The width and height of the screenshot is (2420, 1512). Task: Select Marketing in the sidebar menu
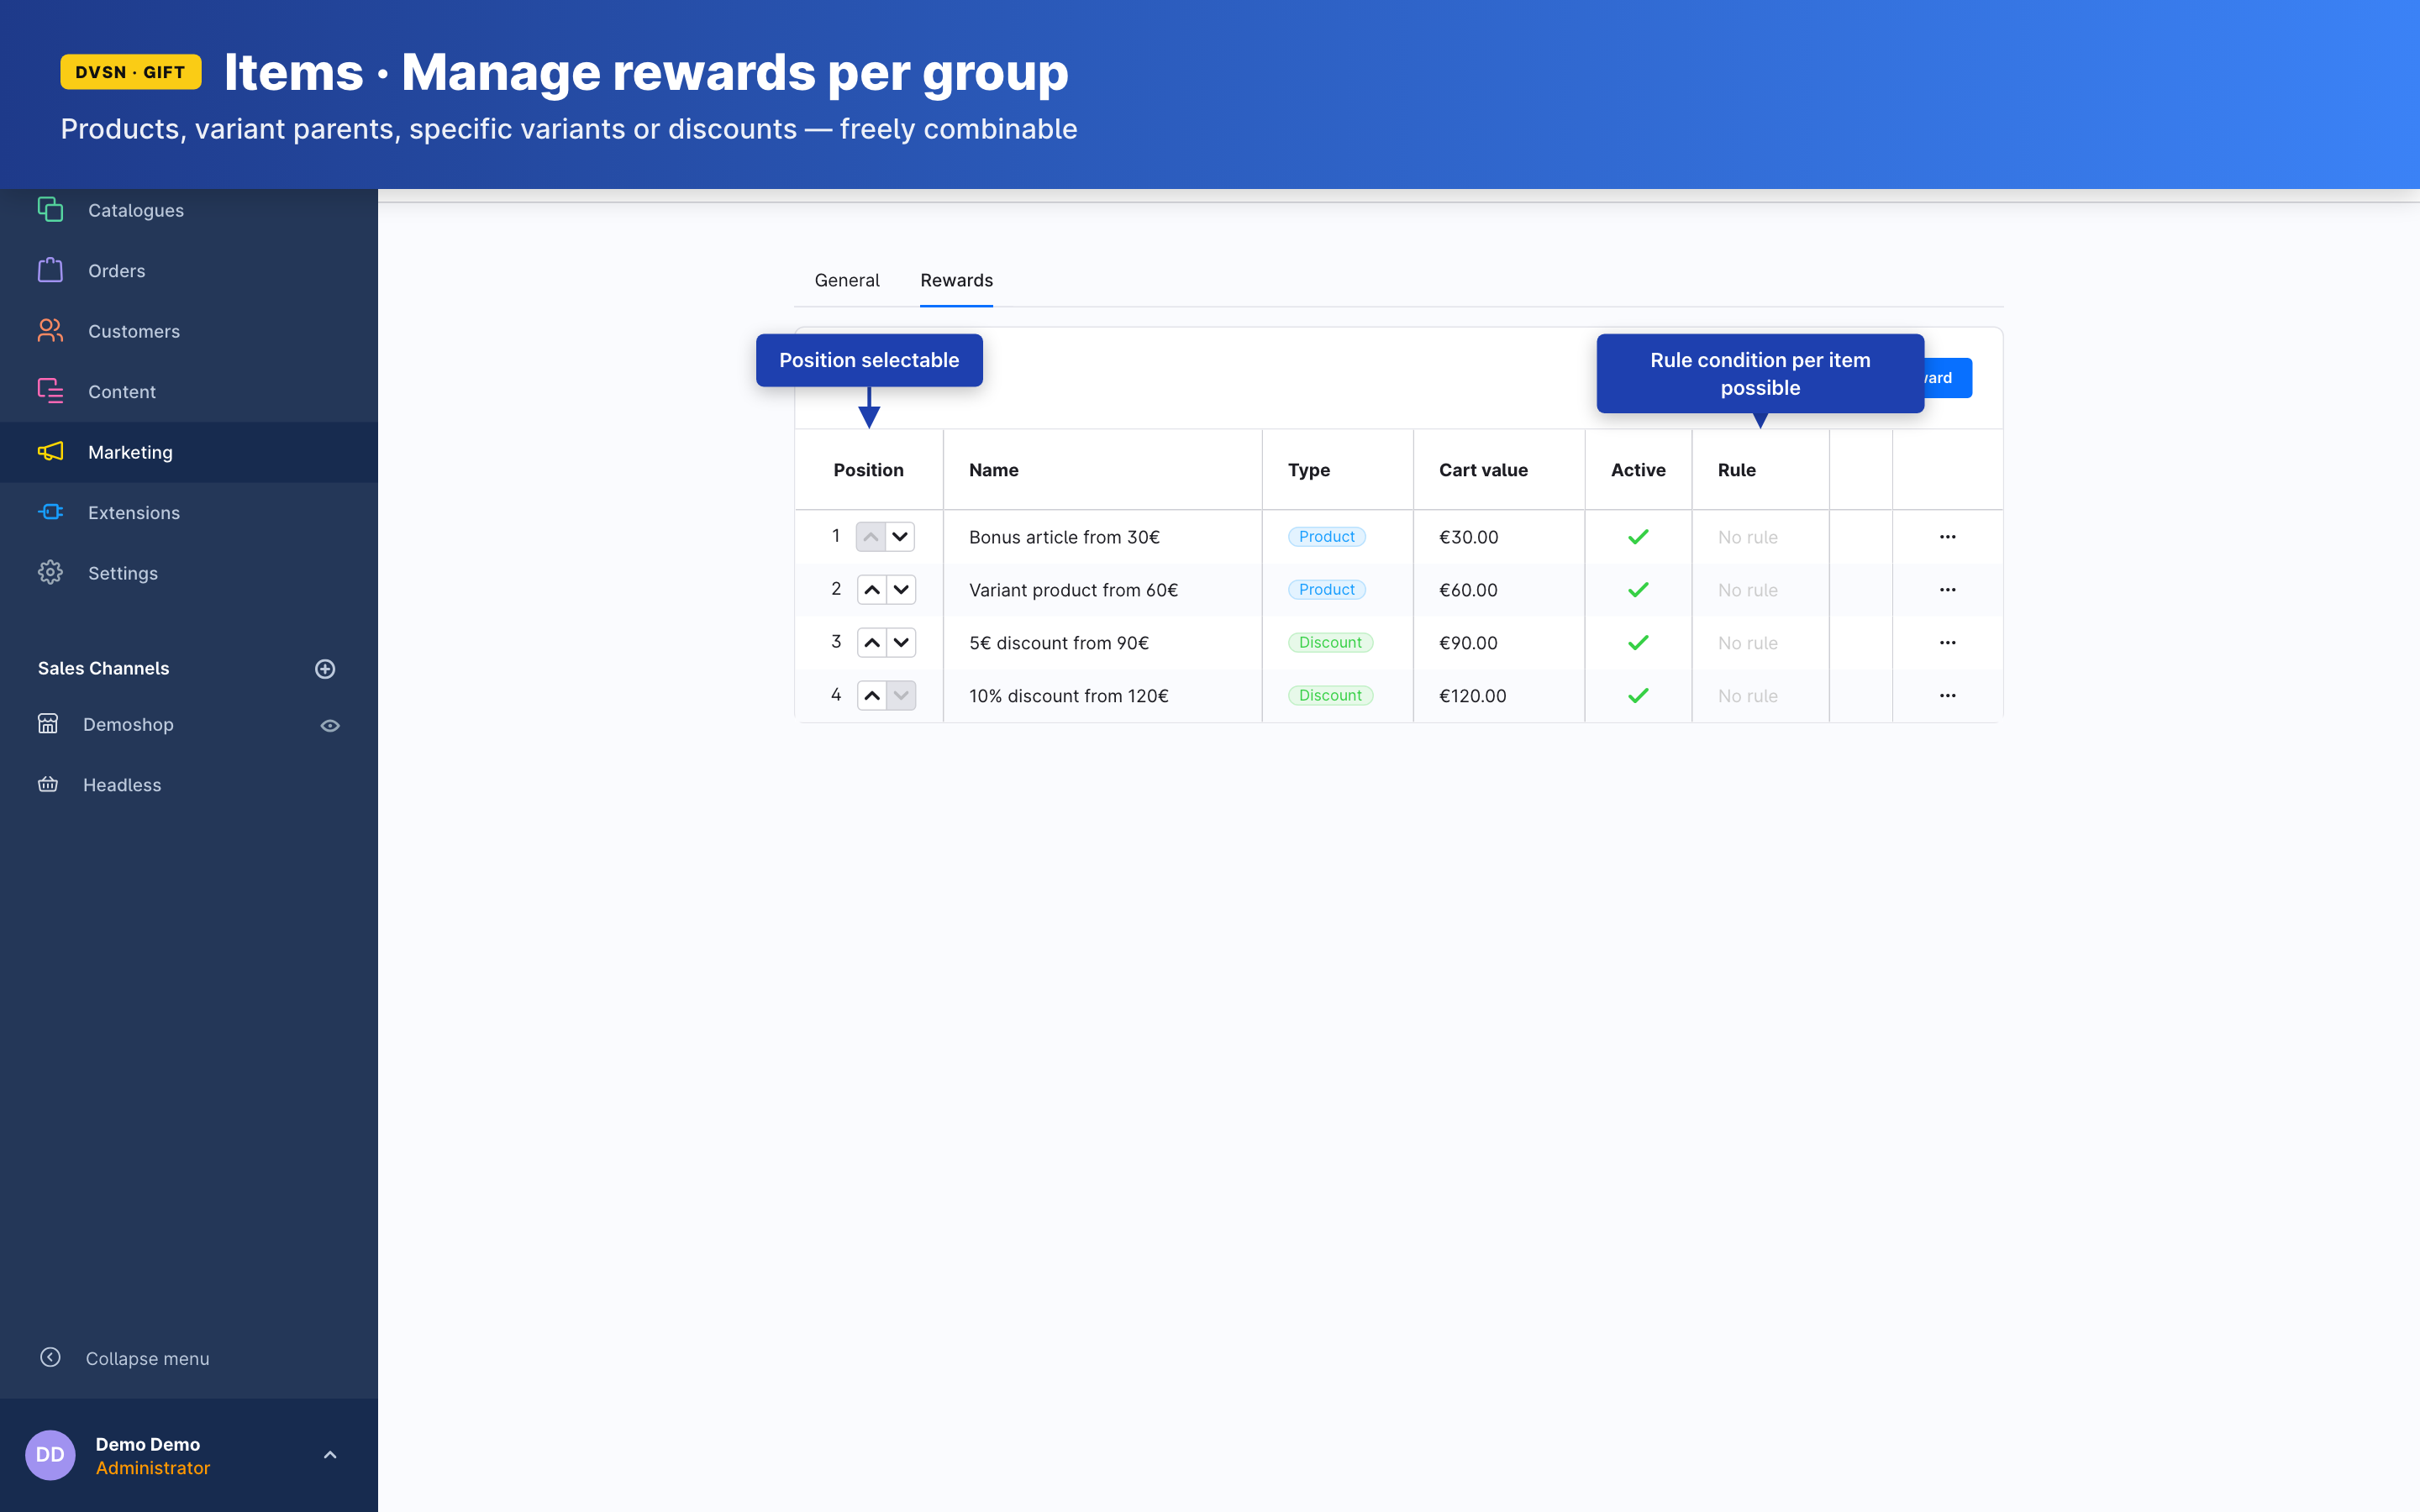(130, 452)
